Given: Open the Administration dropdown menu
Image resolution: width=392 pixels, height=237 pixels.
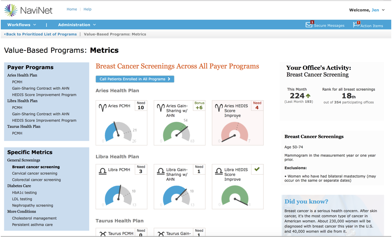Looking at the screenshot, I should tap(77, 25).
